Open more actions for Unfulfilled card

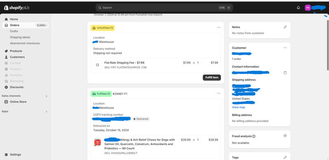[x=219, y=27]
